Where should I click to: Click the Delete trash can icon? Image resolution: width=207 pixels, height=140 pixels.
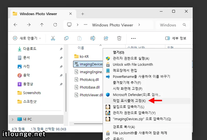click(119, 38)
